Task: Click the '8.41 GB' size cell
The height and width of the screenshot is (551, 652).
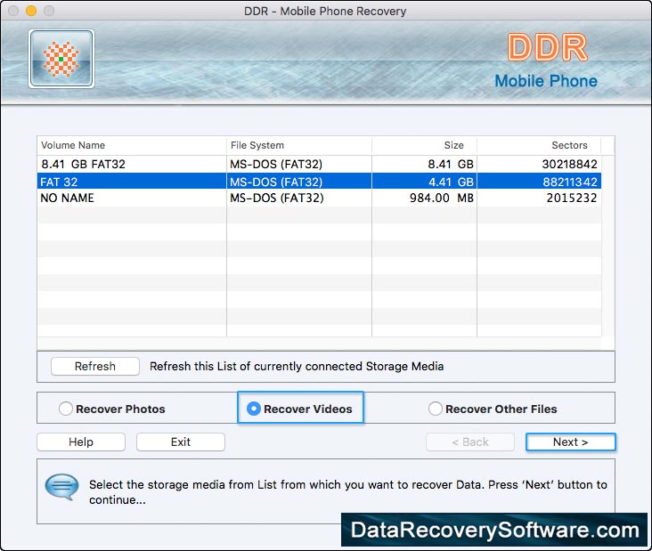Action: coord(451,164)
